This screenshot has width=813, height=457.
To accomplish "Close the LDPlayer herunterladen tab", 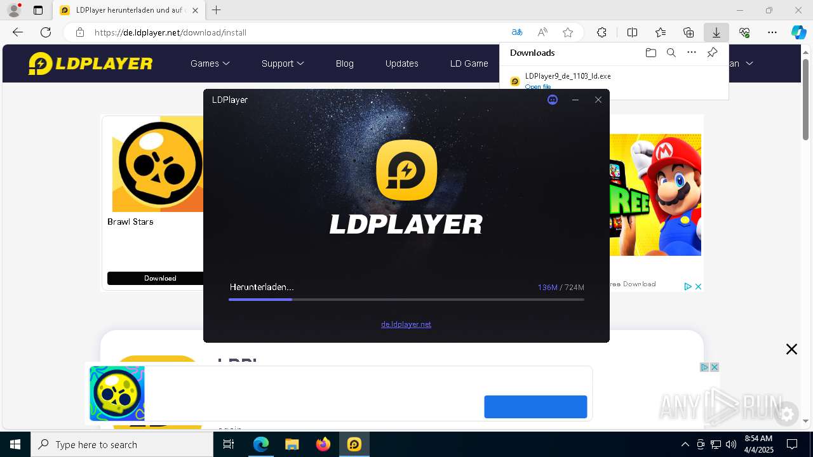I will [196, 10].
